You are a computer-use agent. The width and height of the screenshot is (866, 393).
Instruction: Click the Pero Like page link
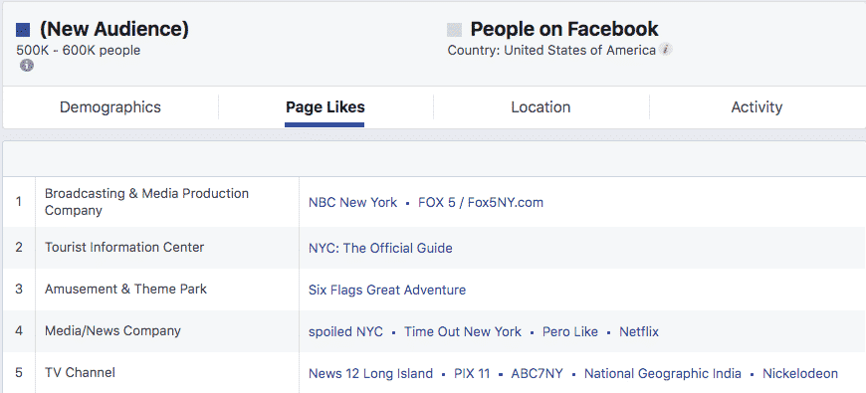pos(570,331)
